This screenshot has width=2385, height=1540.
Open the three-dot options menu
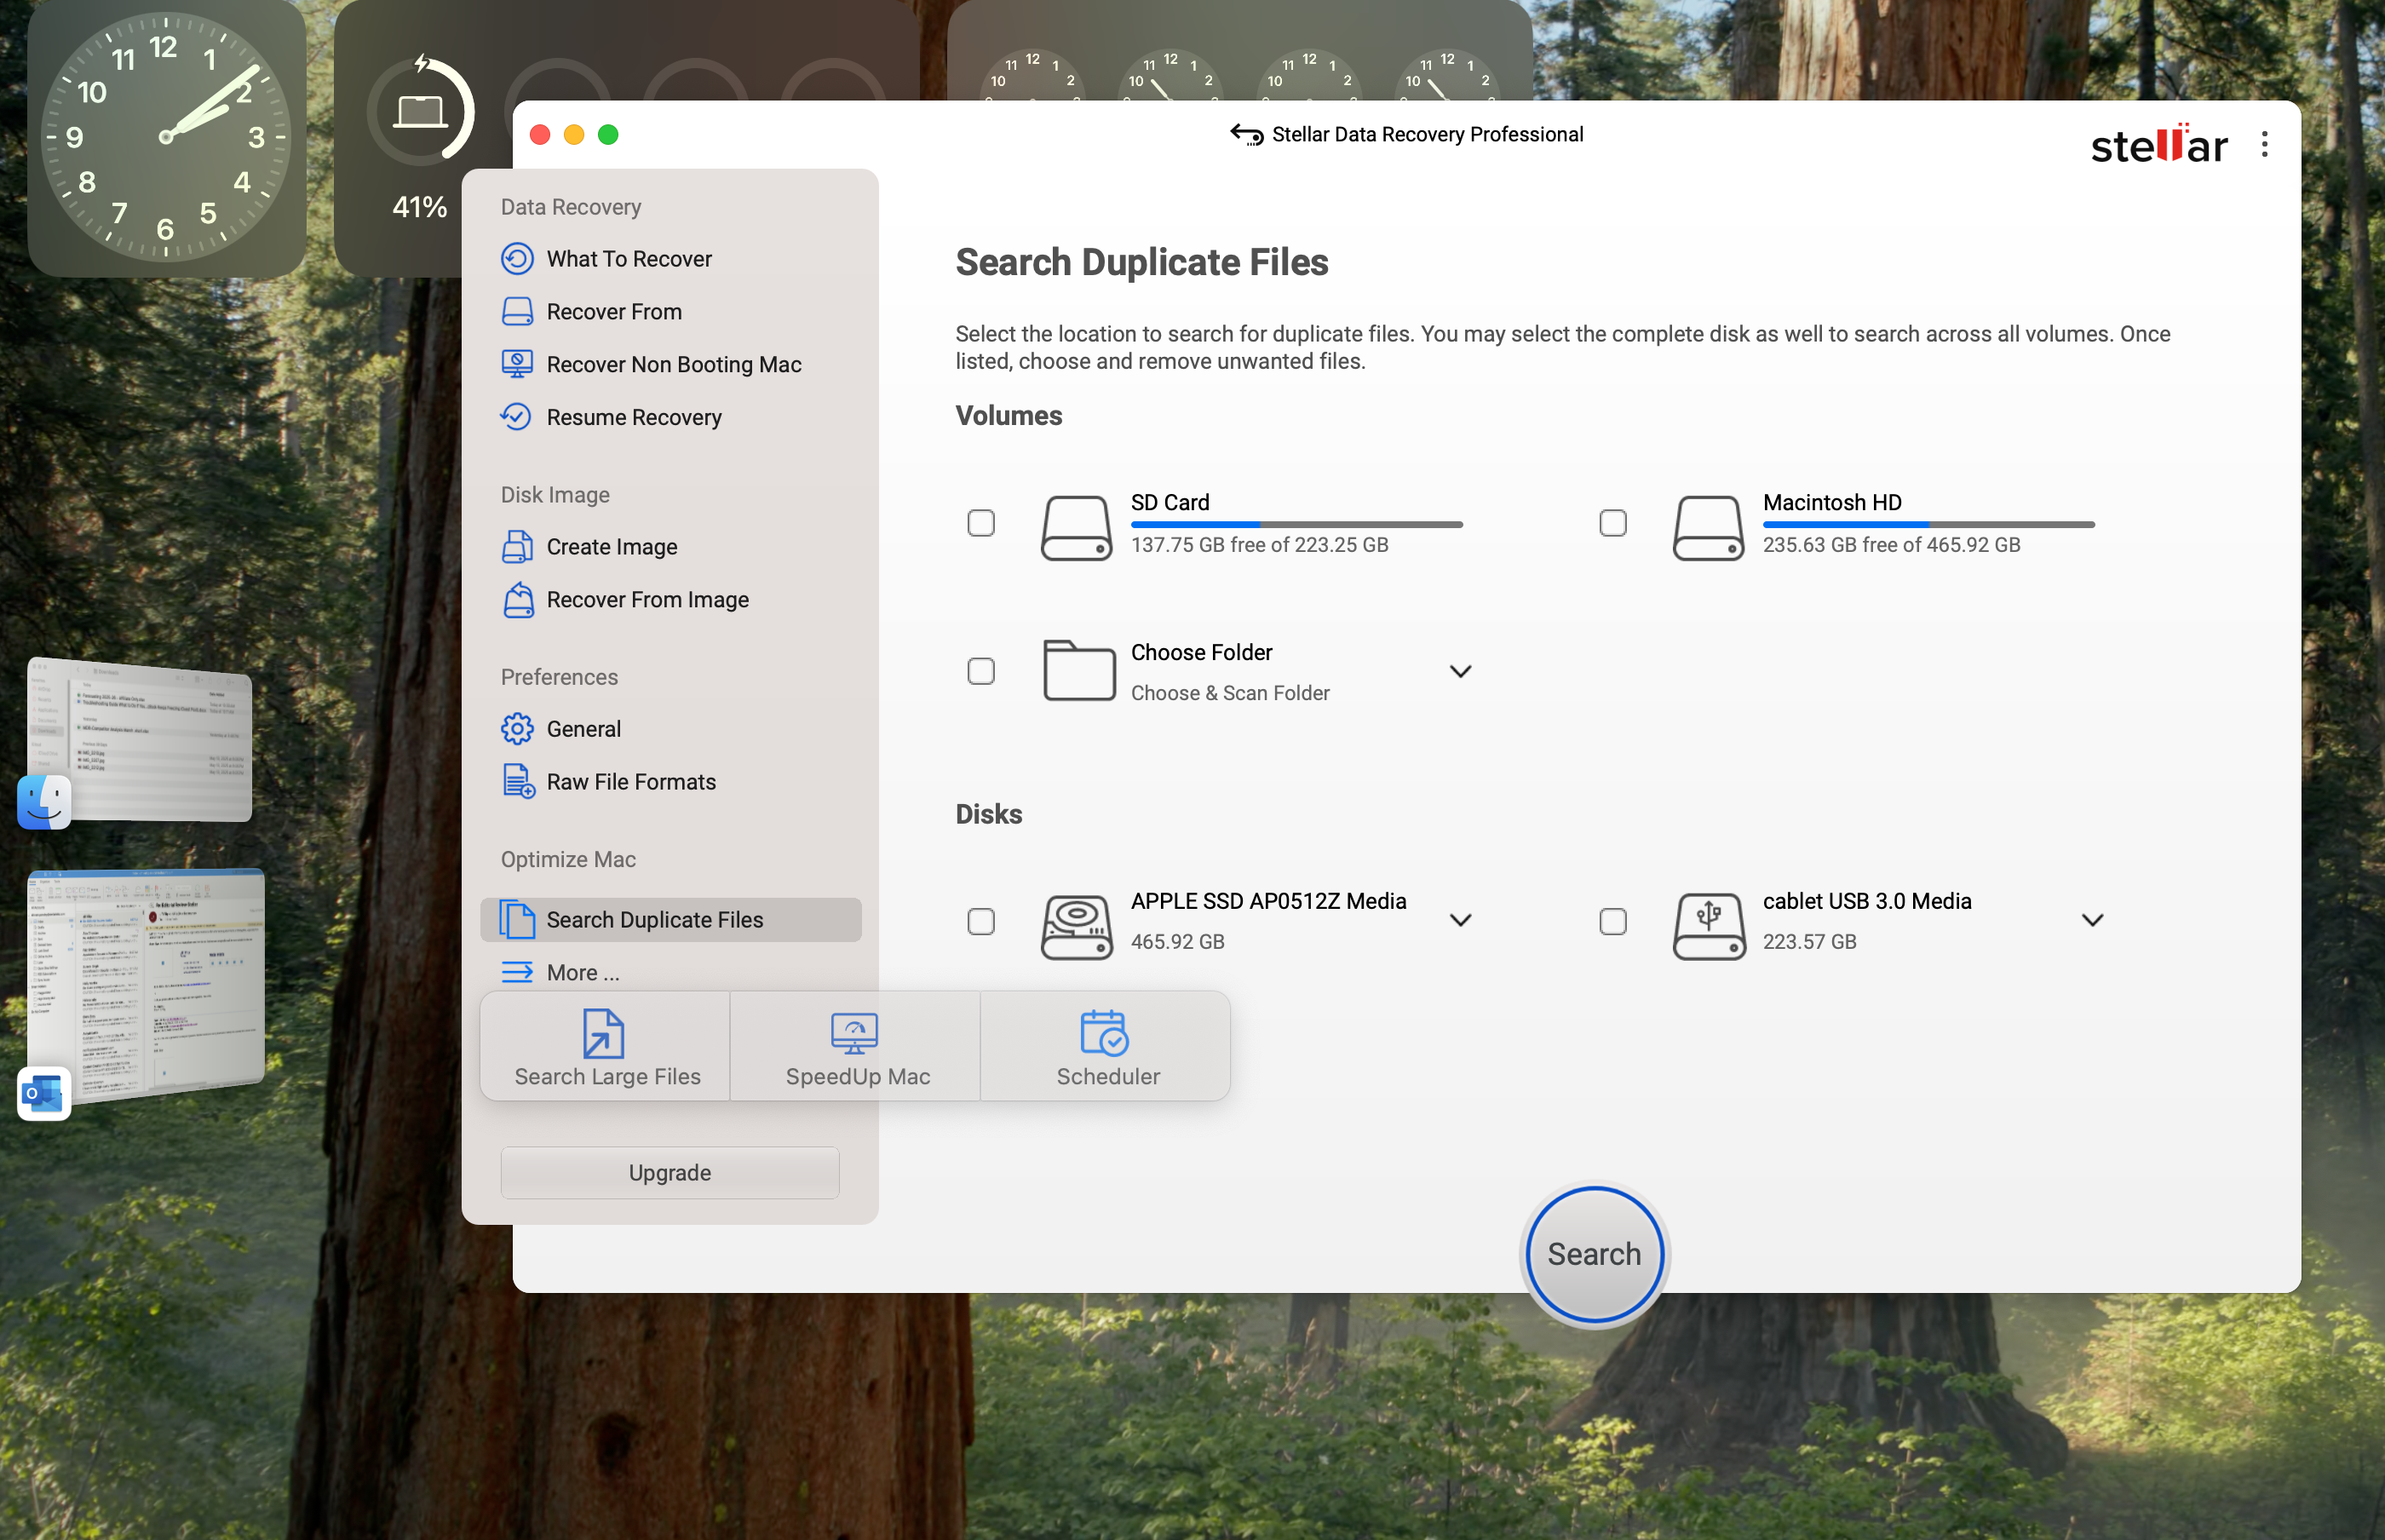pyautogui.click(x=2263, y=145)
